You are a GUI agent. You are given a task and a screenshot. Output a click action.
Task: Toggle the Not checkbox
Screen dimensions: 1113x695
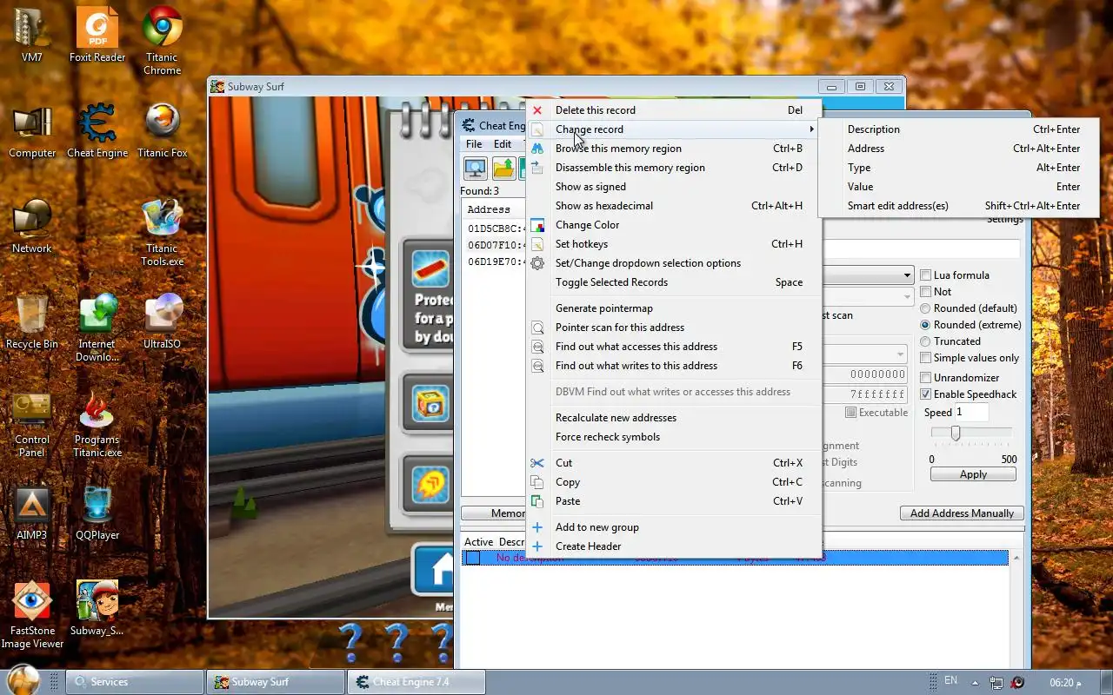pos(926,292)
